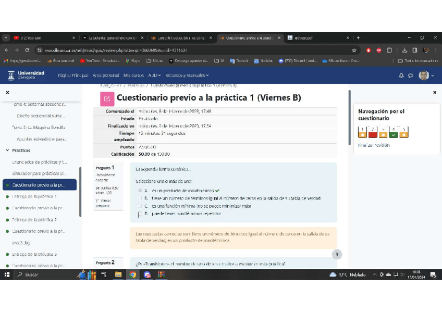Open Tema 5: La Máquina Sencilla
Image resolution: width=442 pixels, height=312 pixels.
39,127
